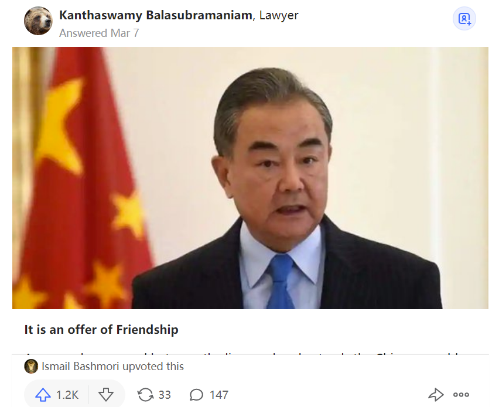Image resolution: width=499 pixels, height=407 pixels.
Task: Click the 1.2K upvote count
Action: click(67, 395)
